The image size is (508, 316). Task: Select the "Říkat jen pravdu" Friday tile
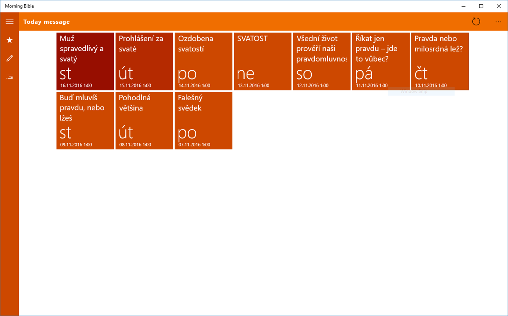[x=381, y=61]
